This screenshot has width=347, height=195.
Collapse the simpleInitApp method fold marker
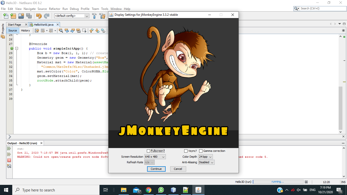click(x=17, y=48)
